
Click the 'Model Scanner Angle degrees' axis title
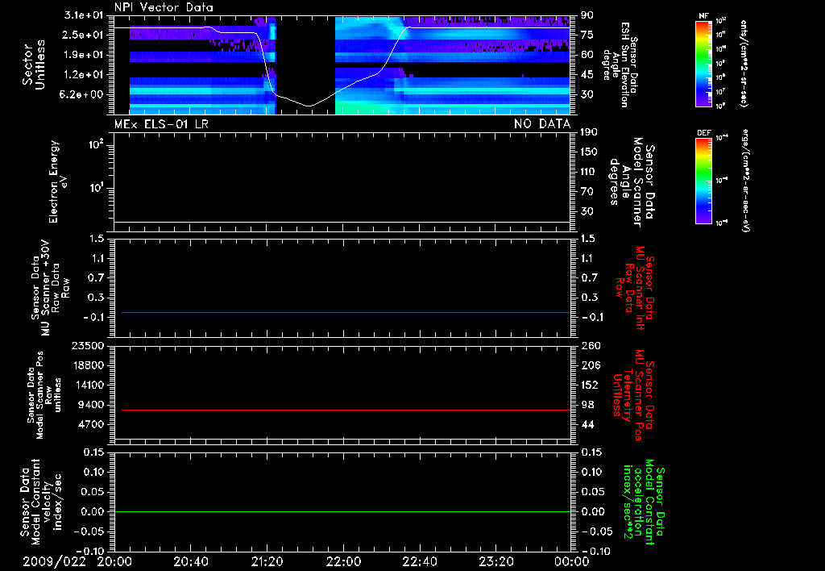point(632,182)
